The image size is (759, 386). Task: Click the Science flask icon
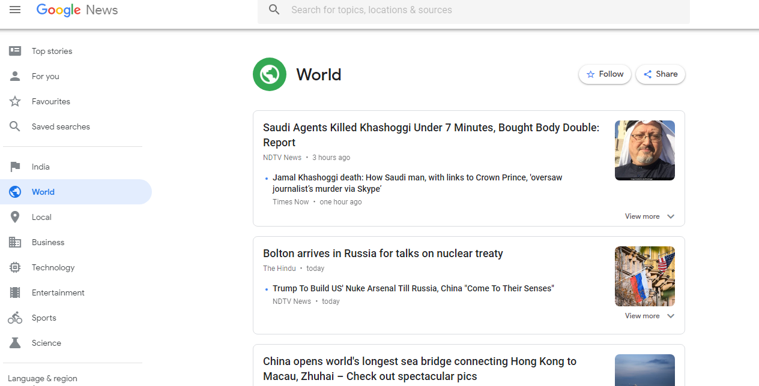15,343
